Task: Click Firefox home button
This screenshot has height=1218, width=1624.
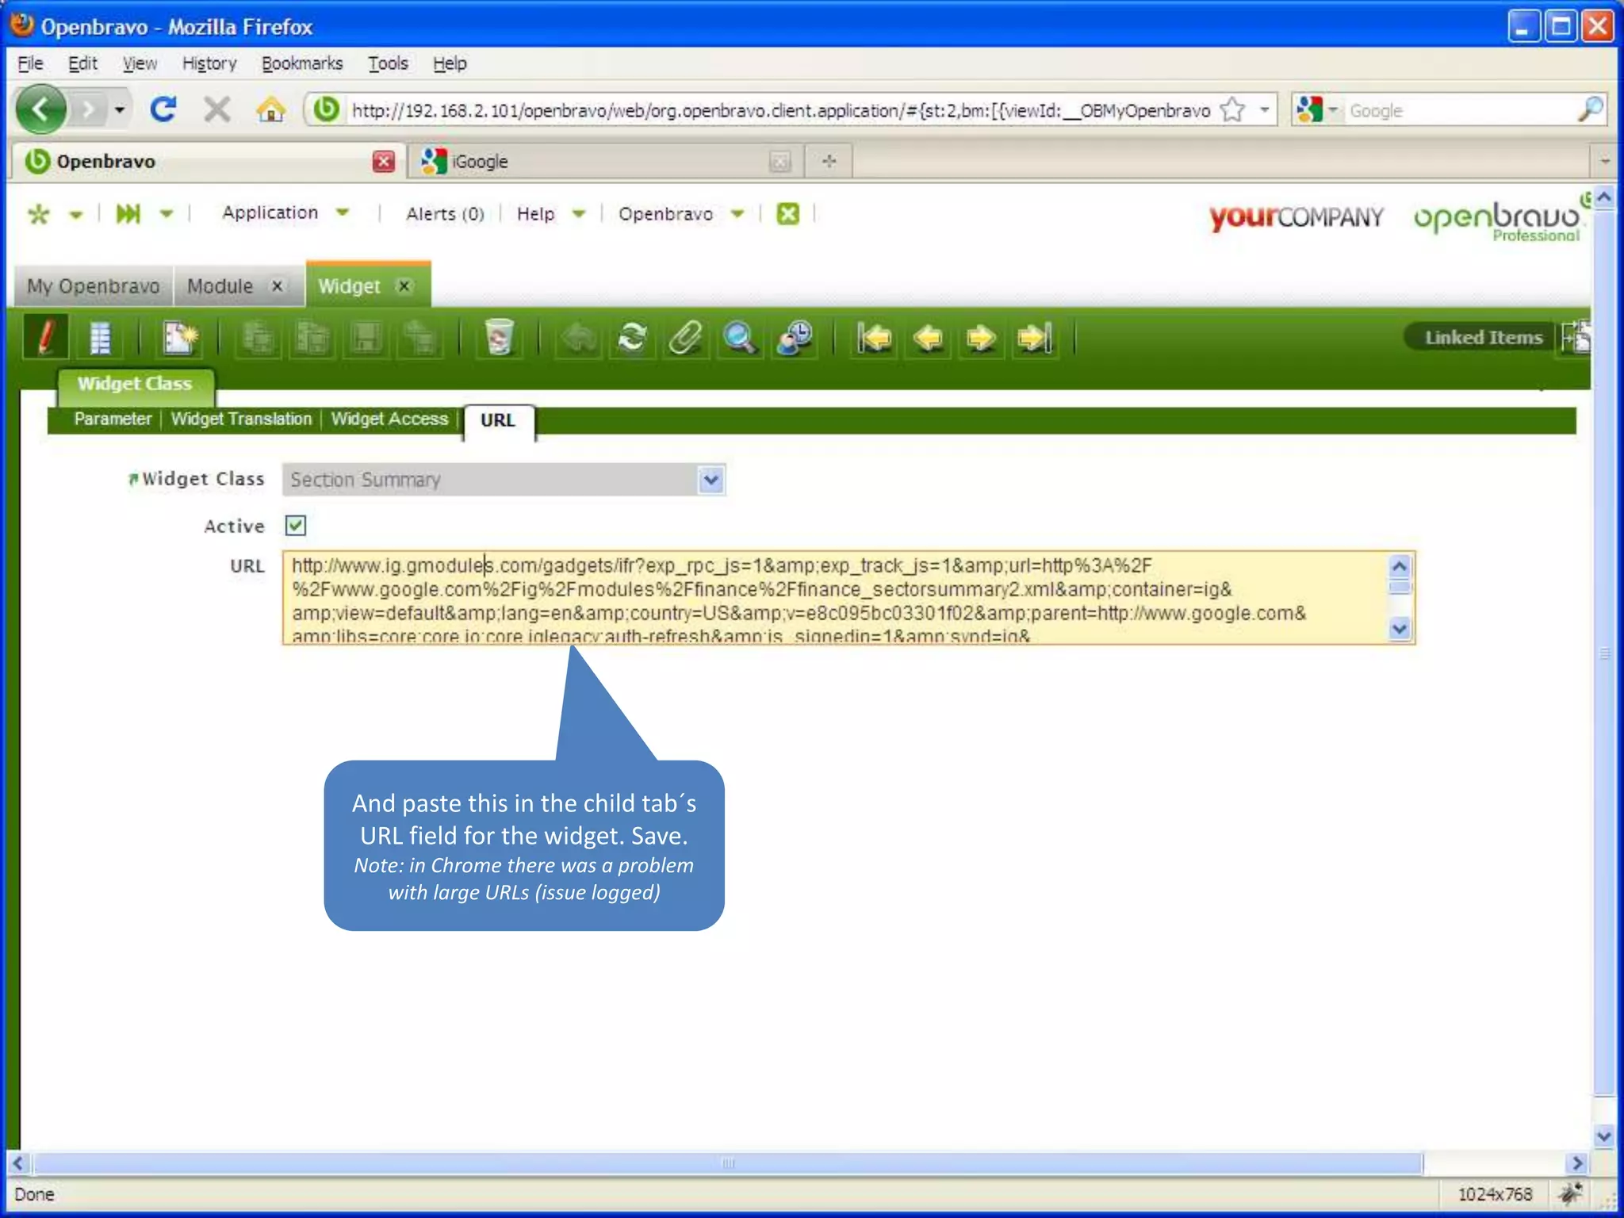Action: click(x=270, y=109)
